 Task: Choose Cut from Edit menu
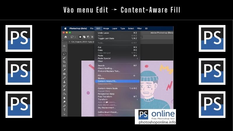pos(117,47)
